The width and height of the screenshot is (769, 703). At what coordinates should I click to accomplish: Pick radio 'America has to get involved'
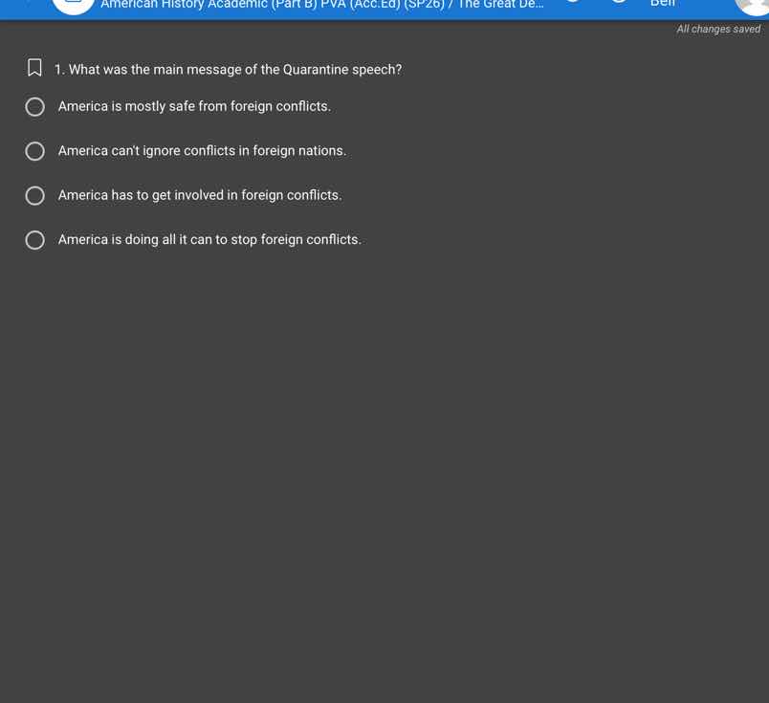pyautogui.click(x=35, y=196)
